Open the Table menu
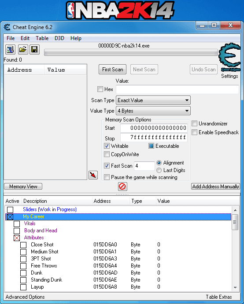The width and height of the screenshot is (244, 304). pos(42,38)
